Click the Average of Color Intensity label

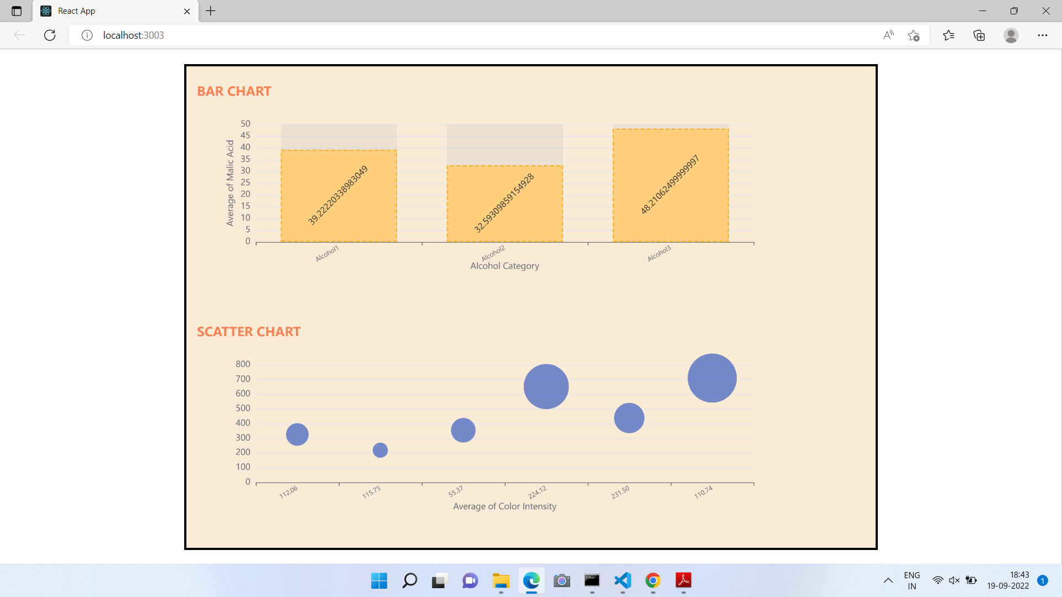[x=504, y=506]
